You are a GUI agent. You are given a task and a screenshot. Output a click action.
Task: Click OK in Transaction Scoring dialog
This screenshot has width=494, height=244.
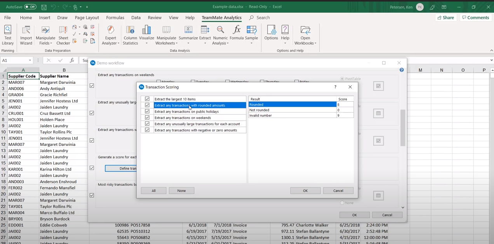click(x=305, y=190)
